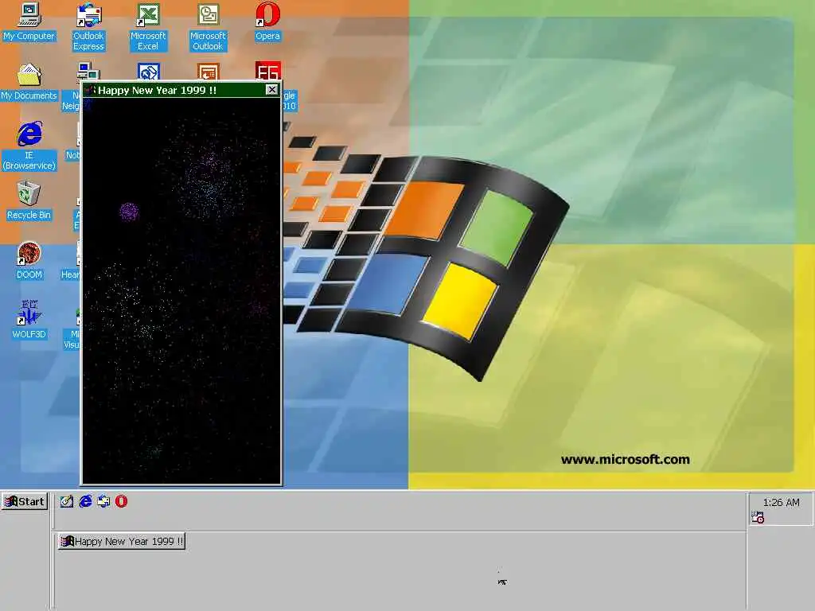Viewport: 815px width, 611px height.
Task: Click the Task Scheduler tray icon
Action: pos(758,517)
